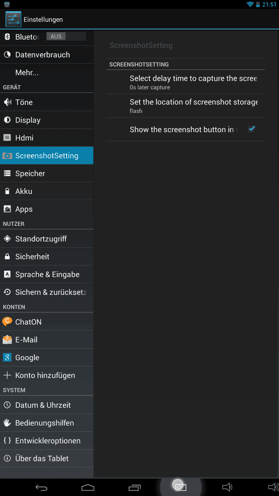279x496 pixels.
Task: Tap the Google account icon
Action: point(7,357)
